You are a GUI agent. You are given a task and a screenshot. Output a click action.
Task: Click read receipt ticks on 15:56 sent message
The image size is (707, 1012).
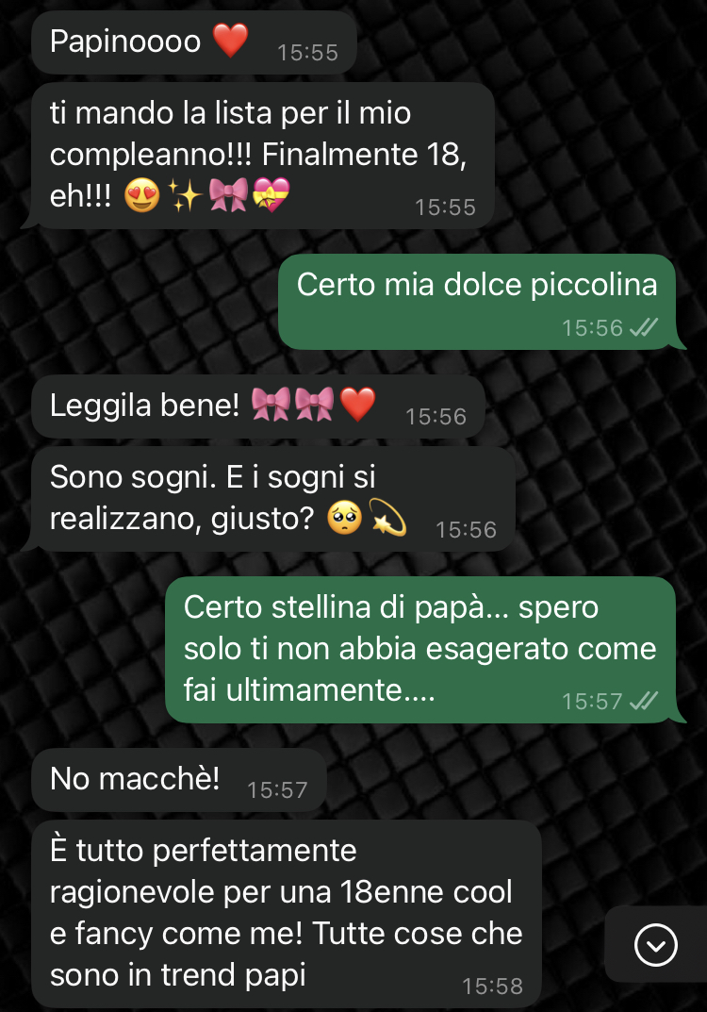(644, 328)
